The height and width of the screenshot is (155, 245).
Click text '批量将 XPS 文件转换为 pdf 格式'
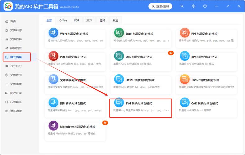(x=197, y=64)
